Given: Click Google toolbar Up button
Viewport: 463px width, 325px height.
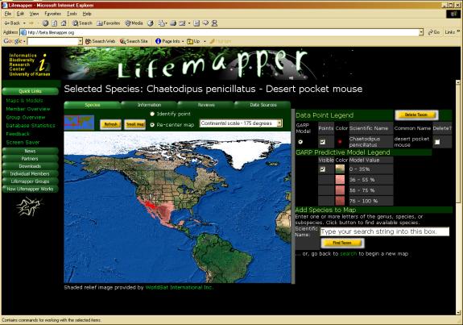Looking at the screenshot, I should [x=194, y=41].
